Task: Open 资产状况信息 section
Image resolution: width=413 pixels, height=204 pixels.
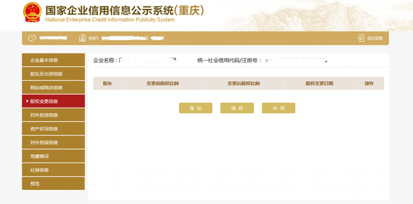Action: [54, 129]
